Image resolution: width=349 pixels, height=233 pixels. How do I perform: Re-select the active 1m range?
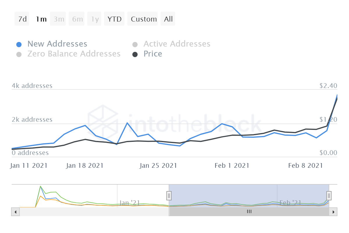tap(41, 19)
